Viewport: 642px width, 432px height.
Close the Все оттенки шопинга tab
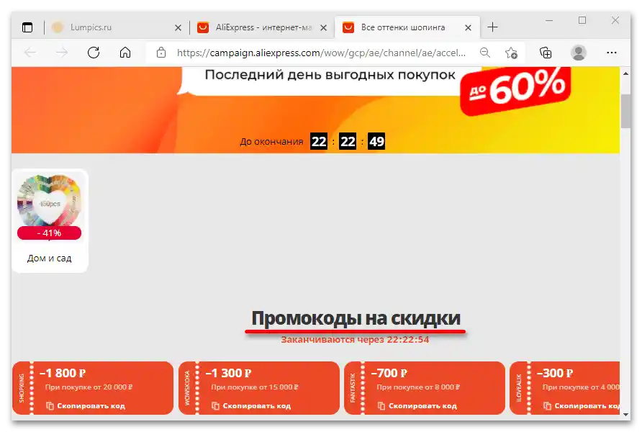point(468,28)
